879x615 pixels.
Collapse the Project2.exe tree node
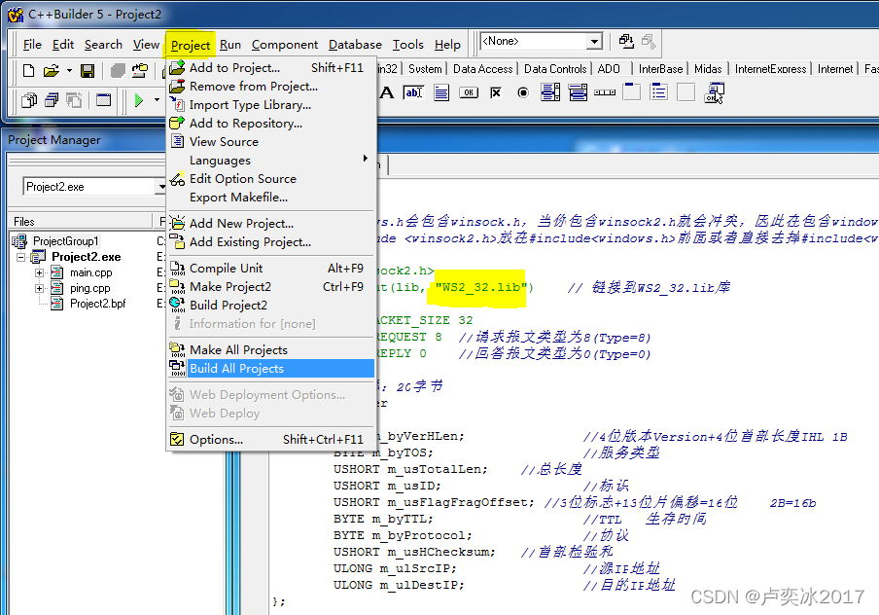pyautogui.click(x=21, y=257)
